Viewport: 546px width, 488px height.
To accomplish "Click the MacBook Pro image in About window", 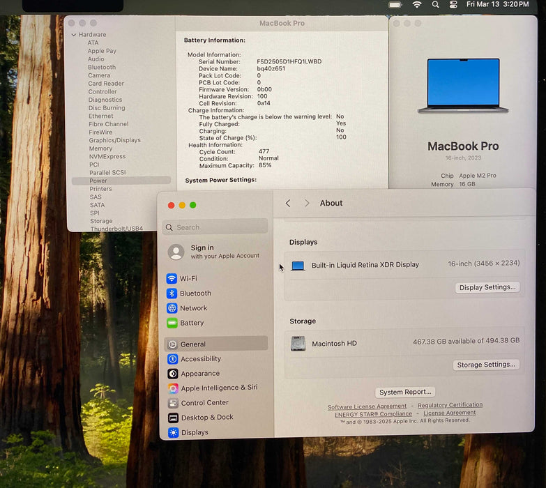I will 464,86.
